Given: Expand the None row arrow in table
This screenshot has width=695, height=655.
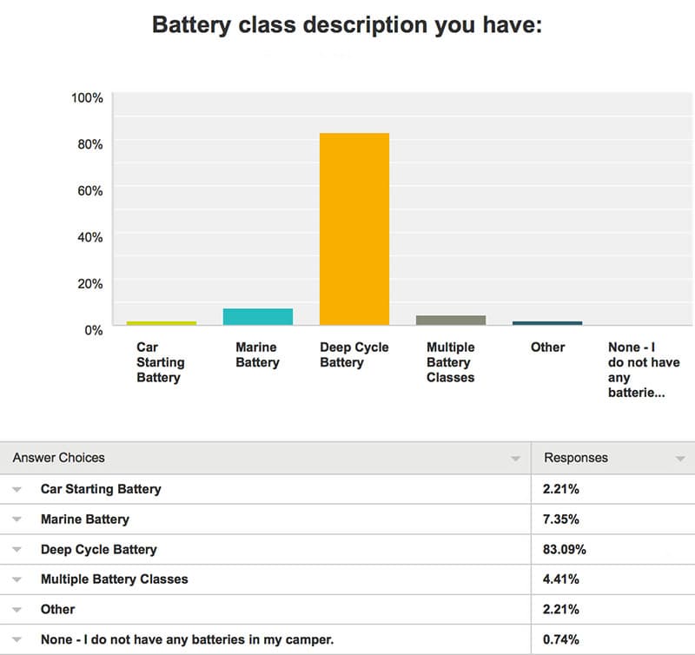Looking at the screenshot, I should pyautogui.click(x=17, y=639).
